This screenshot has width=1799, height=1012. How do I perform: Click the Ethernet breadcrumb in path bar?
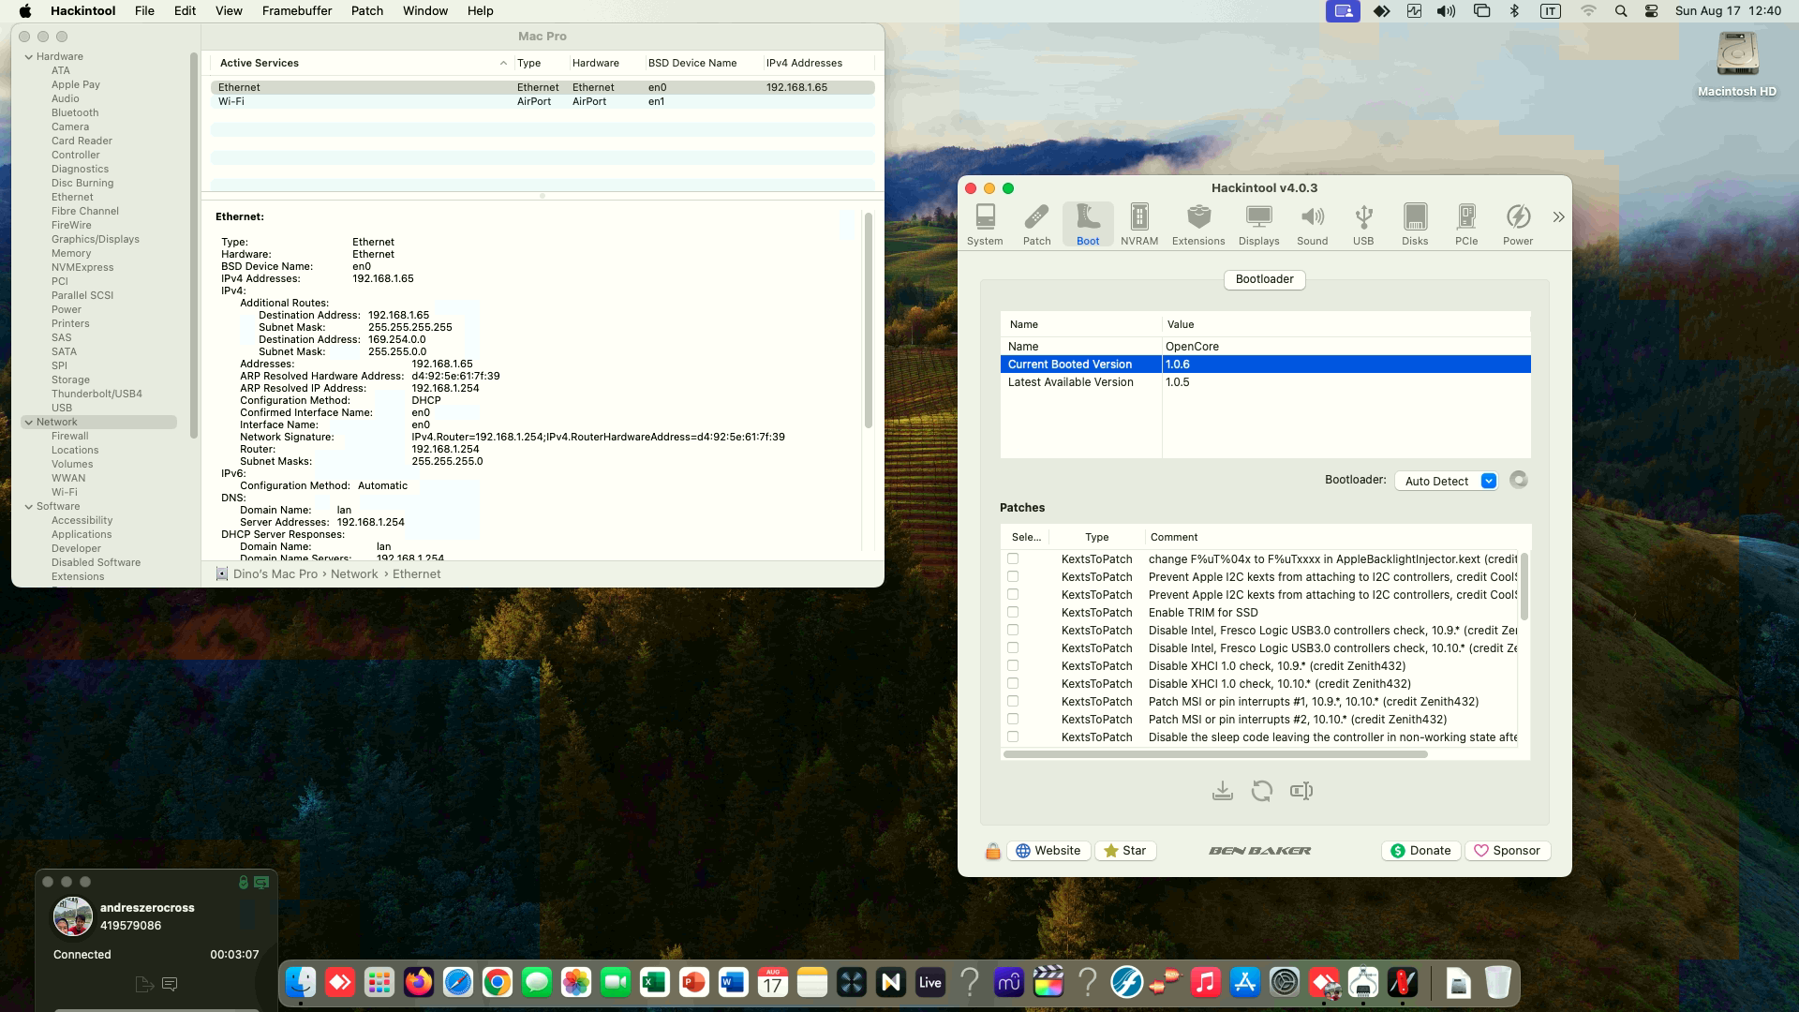coord(416,574)
